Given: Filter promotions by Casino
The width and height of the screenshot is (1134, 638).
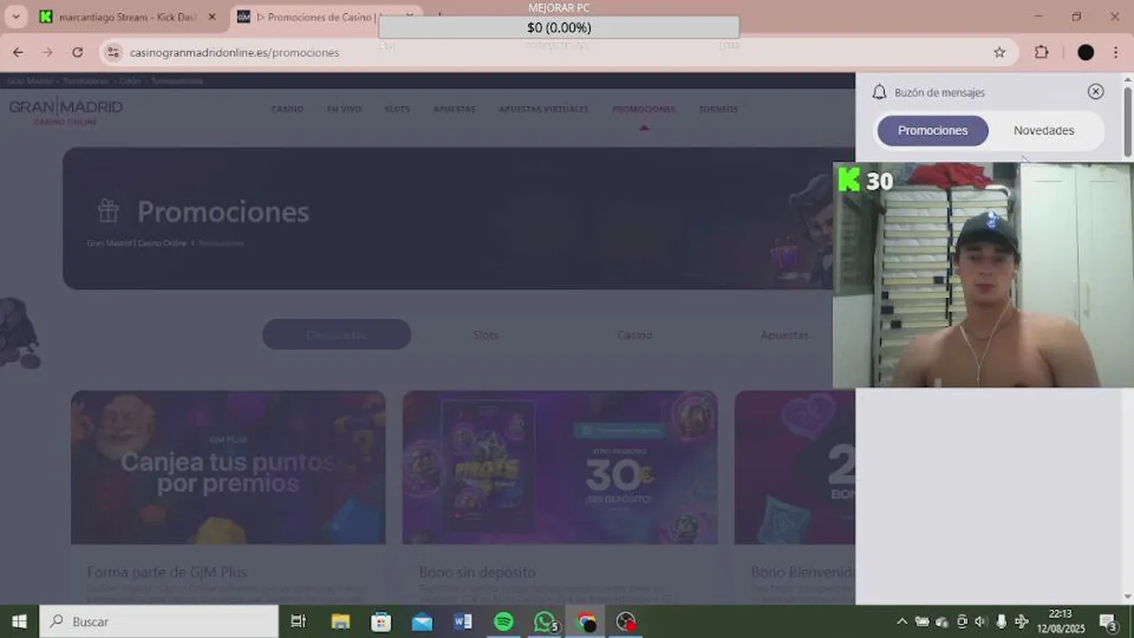Looking at the screenshot, I should 634,335.
